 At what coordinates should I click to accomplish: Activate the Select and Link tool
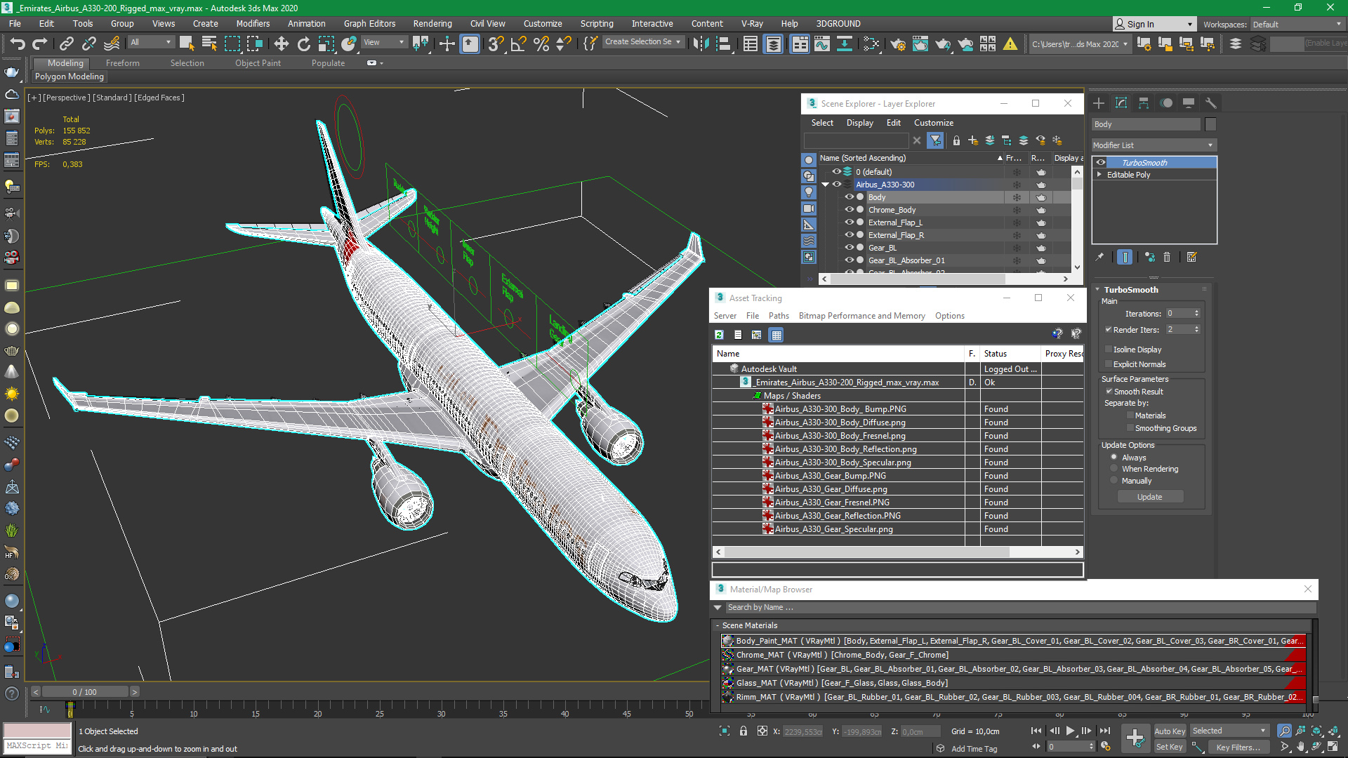pyautogui.click(x=66, y=44)
